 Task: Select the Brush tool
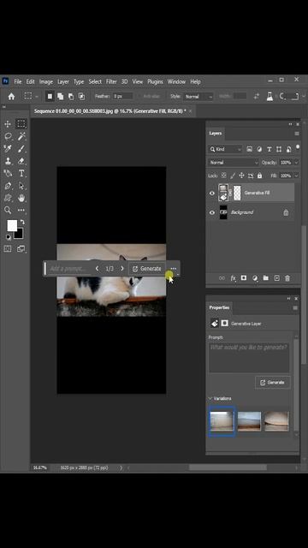point(21,149)
